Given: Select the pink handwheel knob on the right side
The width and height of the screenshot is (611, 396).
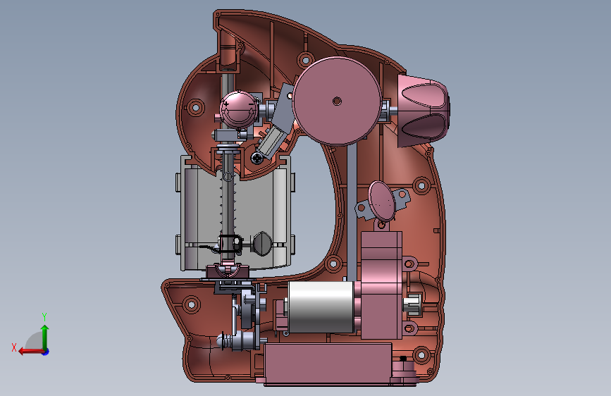Looking at the screenshot, I should point(424,111).
